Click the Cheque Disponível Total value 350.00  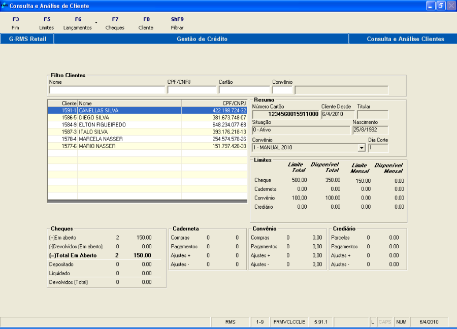coord(333,180)
